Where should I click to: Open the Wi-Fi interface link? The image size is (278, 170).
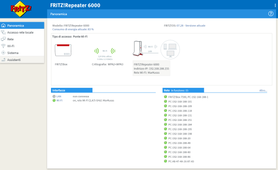[x=59, y=101]
